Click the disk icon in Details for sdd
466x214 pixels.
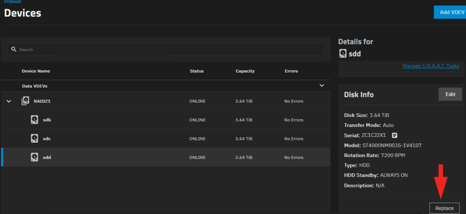[x=343, y=53]
